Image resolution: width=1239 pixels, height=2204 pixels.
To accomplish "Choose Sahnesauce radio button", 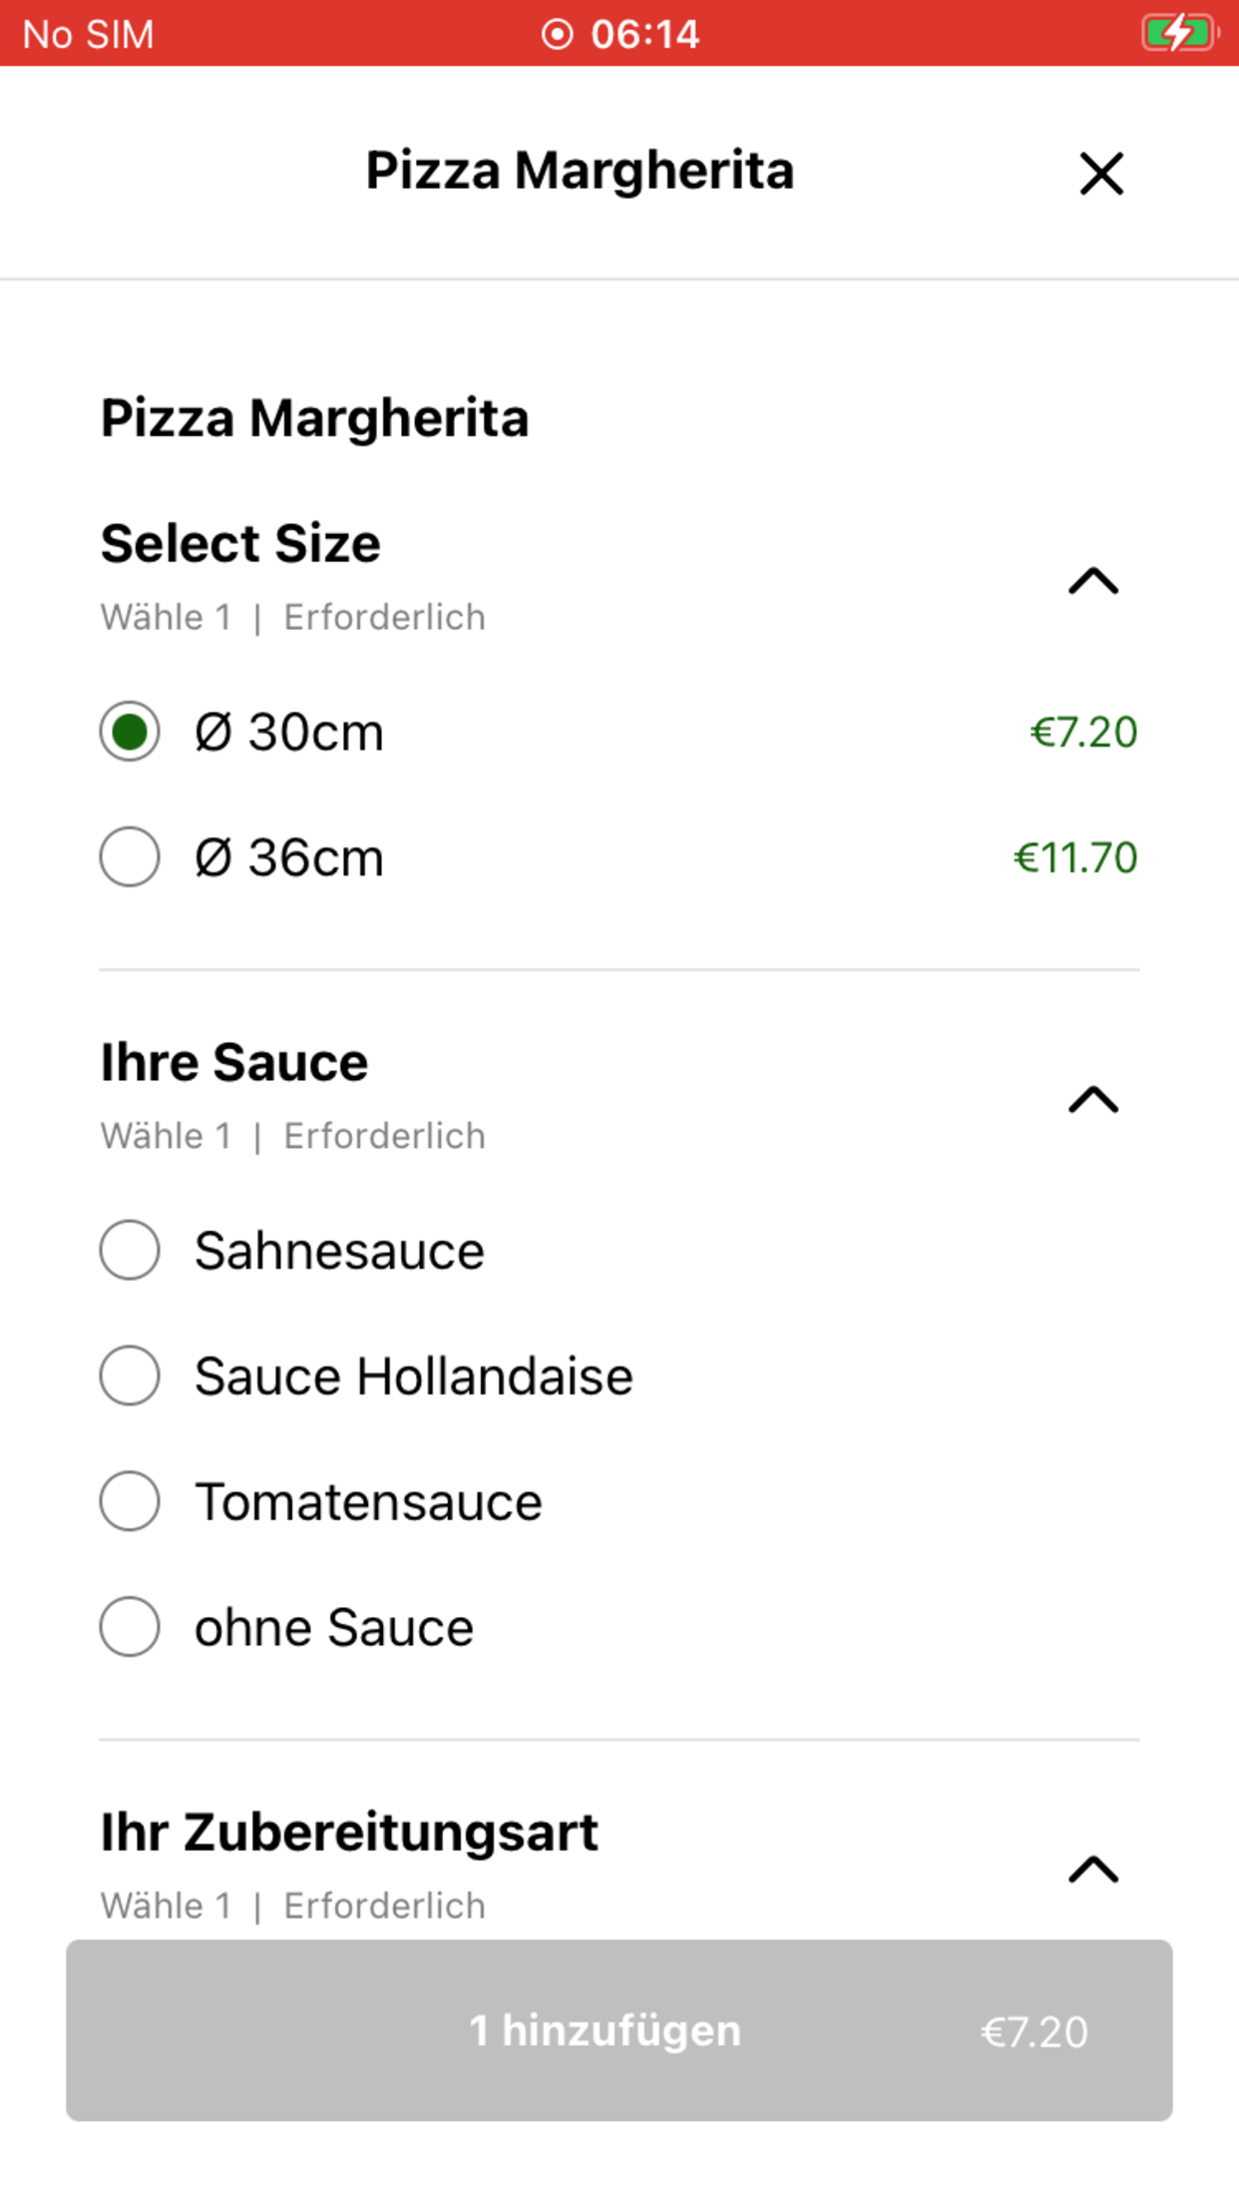I will 130,1250.
